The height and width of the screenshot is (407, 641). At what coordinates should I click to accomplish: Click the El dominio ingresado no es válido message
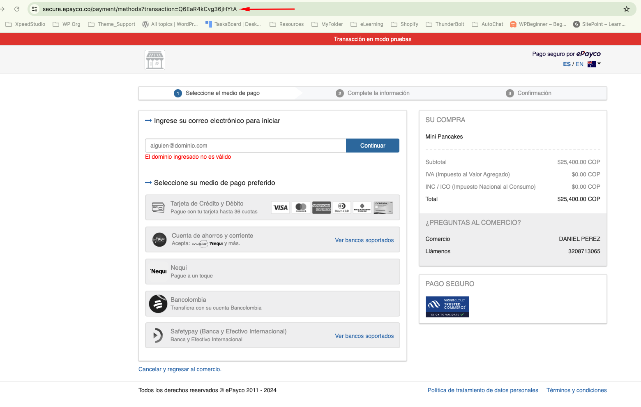(x=188, y=157)
